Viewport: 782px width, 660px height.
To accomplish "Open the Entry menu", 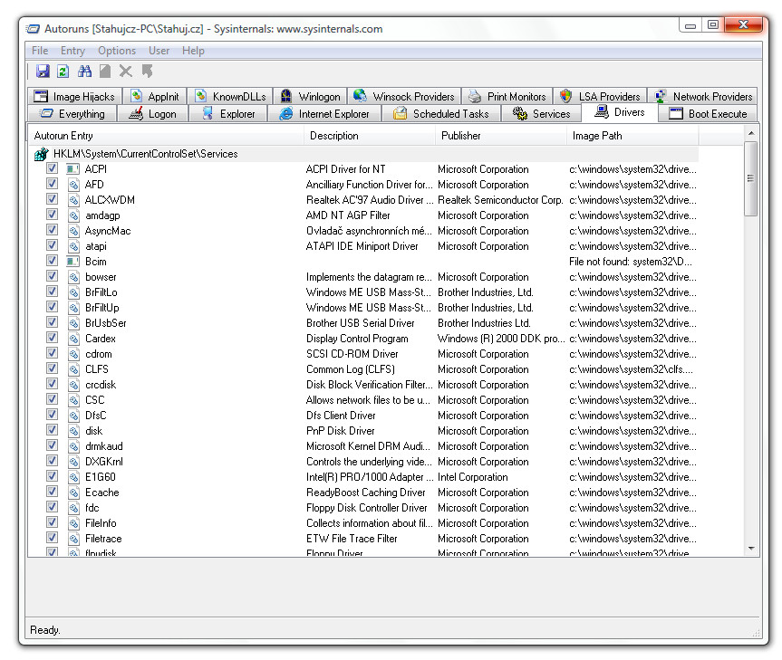I will pos(72,51).
